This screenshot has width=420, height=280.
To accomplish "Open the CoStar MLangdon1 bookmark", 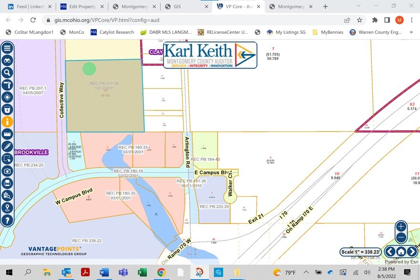I will (30, 32).
